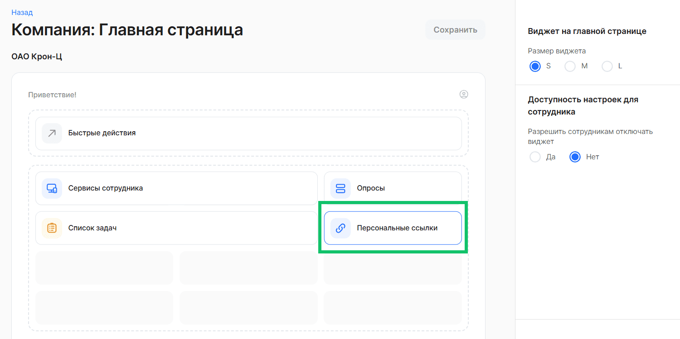Select widget size S radio button

[x=535, y=66]
